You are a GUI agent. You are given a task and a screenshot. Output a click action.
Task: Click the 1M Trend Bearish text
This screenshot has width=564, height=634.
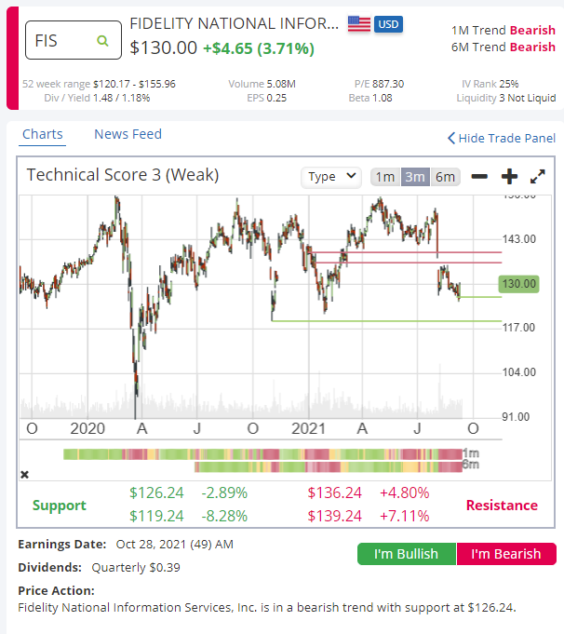tap(504, 31)
